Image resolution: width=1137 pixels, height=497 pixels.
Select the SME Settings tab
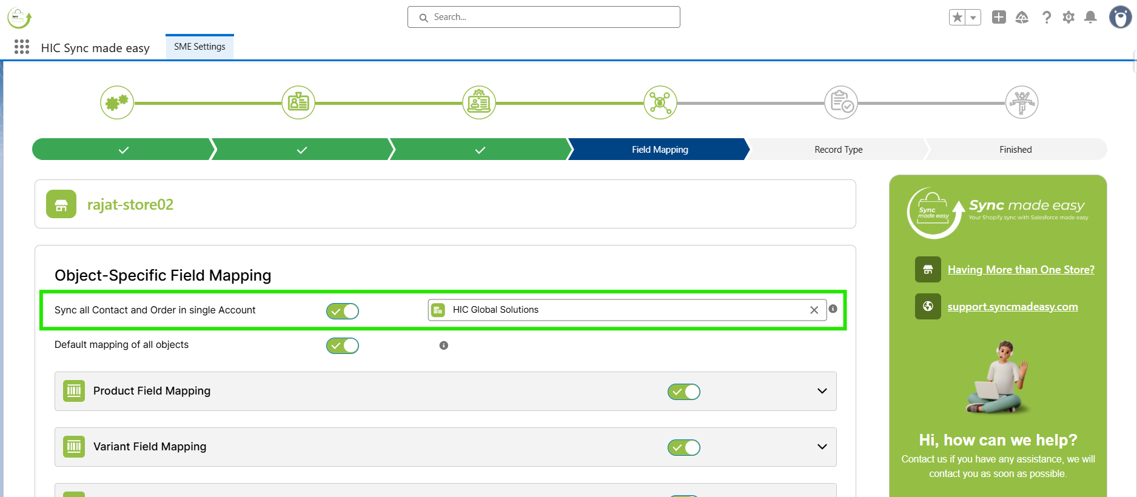click(200, 47)
